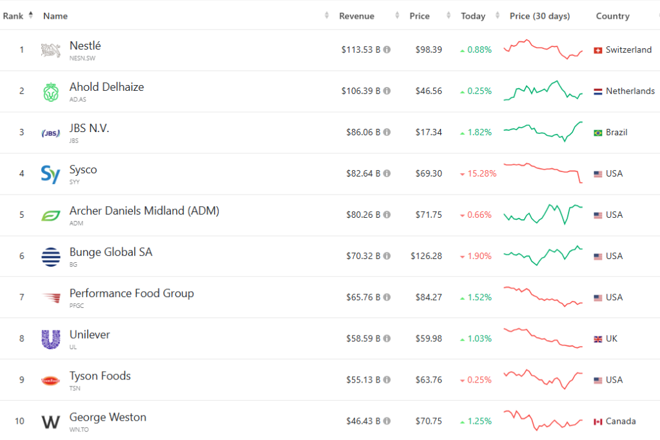Click info icon next to $82.64 B revenue

pos(387,174)
